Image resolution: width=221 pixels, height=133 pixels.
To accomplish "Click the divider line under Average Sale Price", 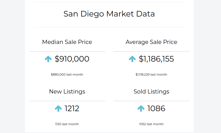I will tap(151, 51).
